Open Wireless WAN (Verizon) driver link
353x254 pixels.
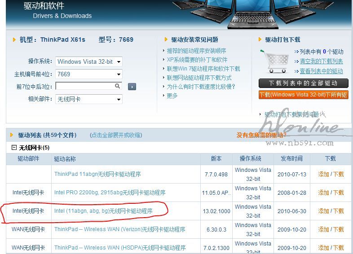tap(120, 229)
